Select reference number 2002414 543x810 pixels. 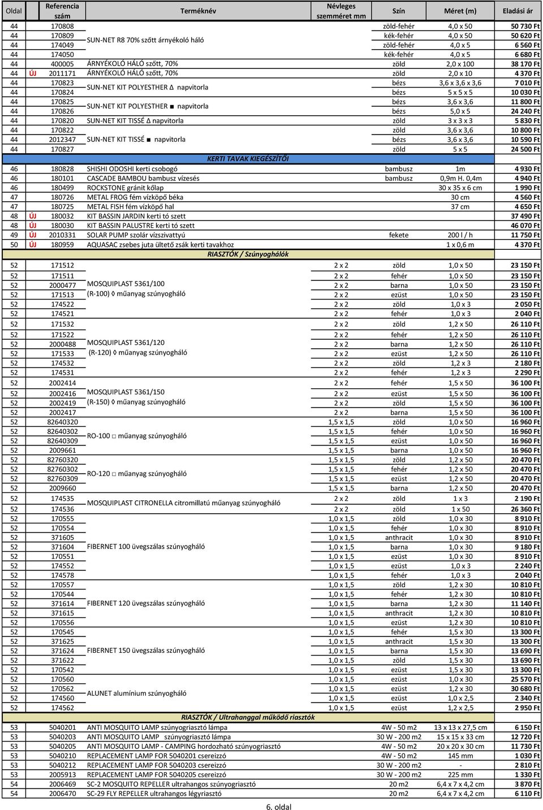62,383
